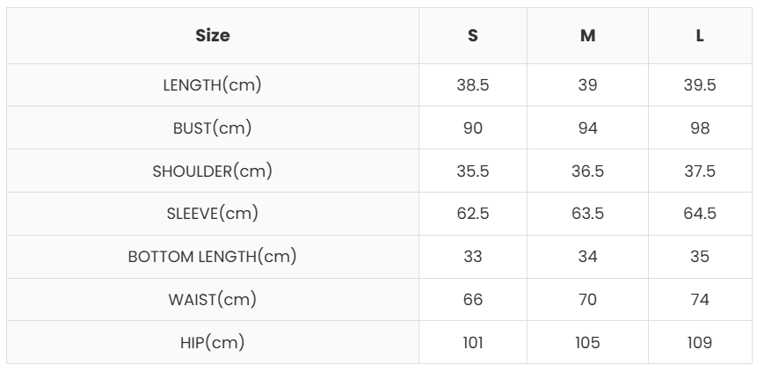757x372 pixels.
Task: Select the sleeve value 62.5 for S
Action: 473,214
